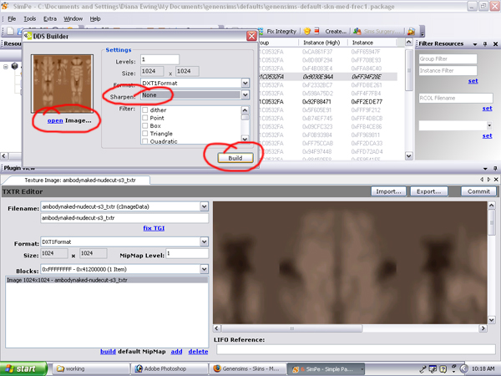Open the Extra menu

point(50,19)
